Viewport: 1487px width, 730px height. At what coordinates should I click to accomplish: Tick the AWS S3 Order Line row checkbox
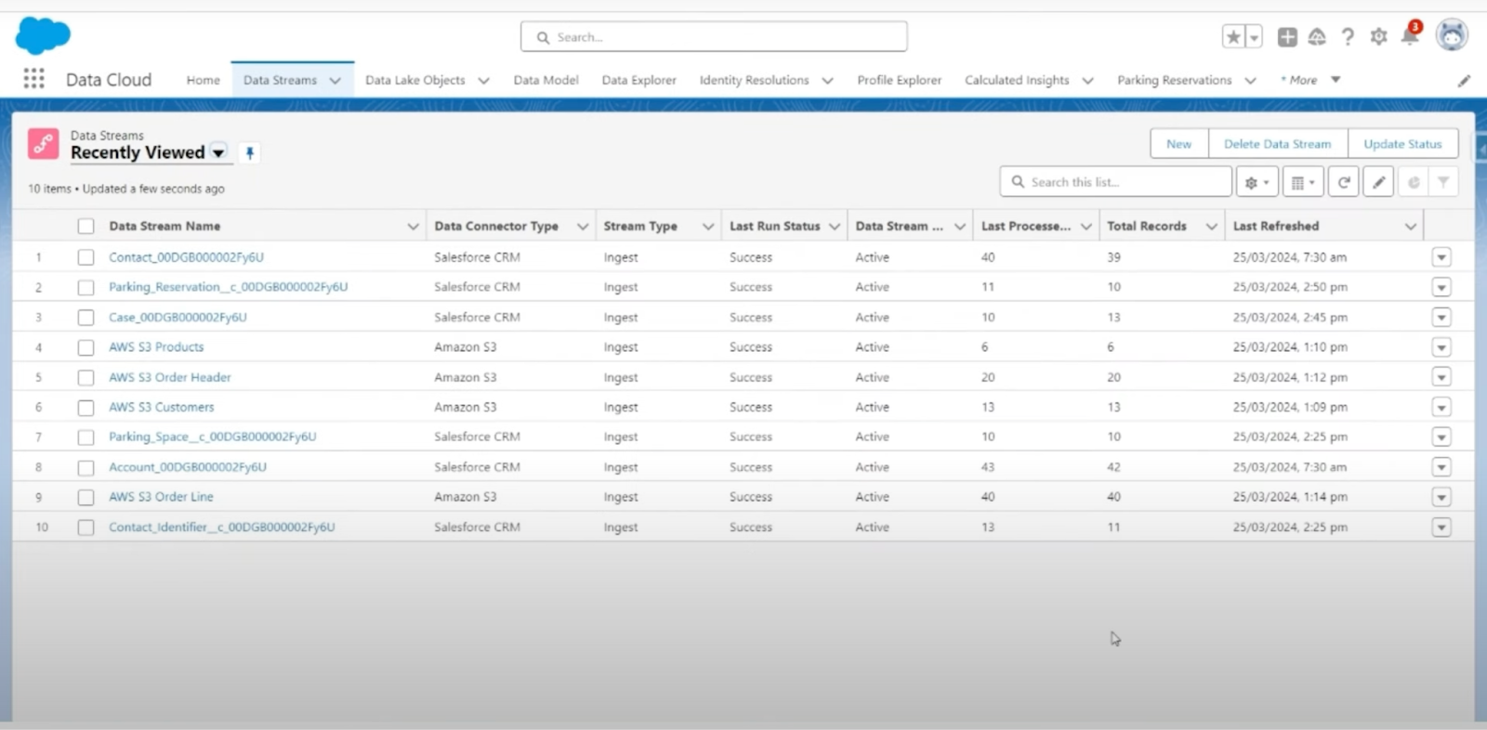pyautogui.click(x=86, y=497)
